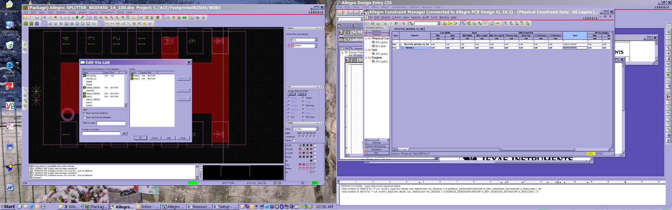Open the Shape menu in Allegro
This screenshot has width=672, height=210.
[x=82, y=12]
